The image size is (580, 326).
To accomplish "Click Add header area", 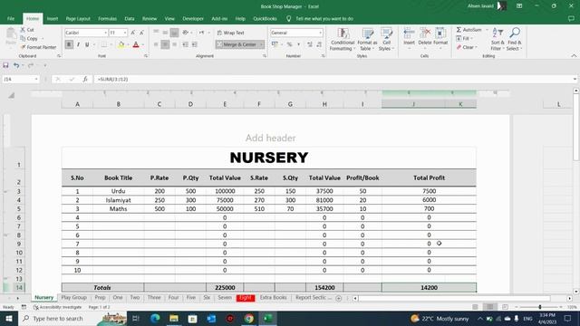I will (270, 138).
